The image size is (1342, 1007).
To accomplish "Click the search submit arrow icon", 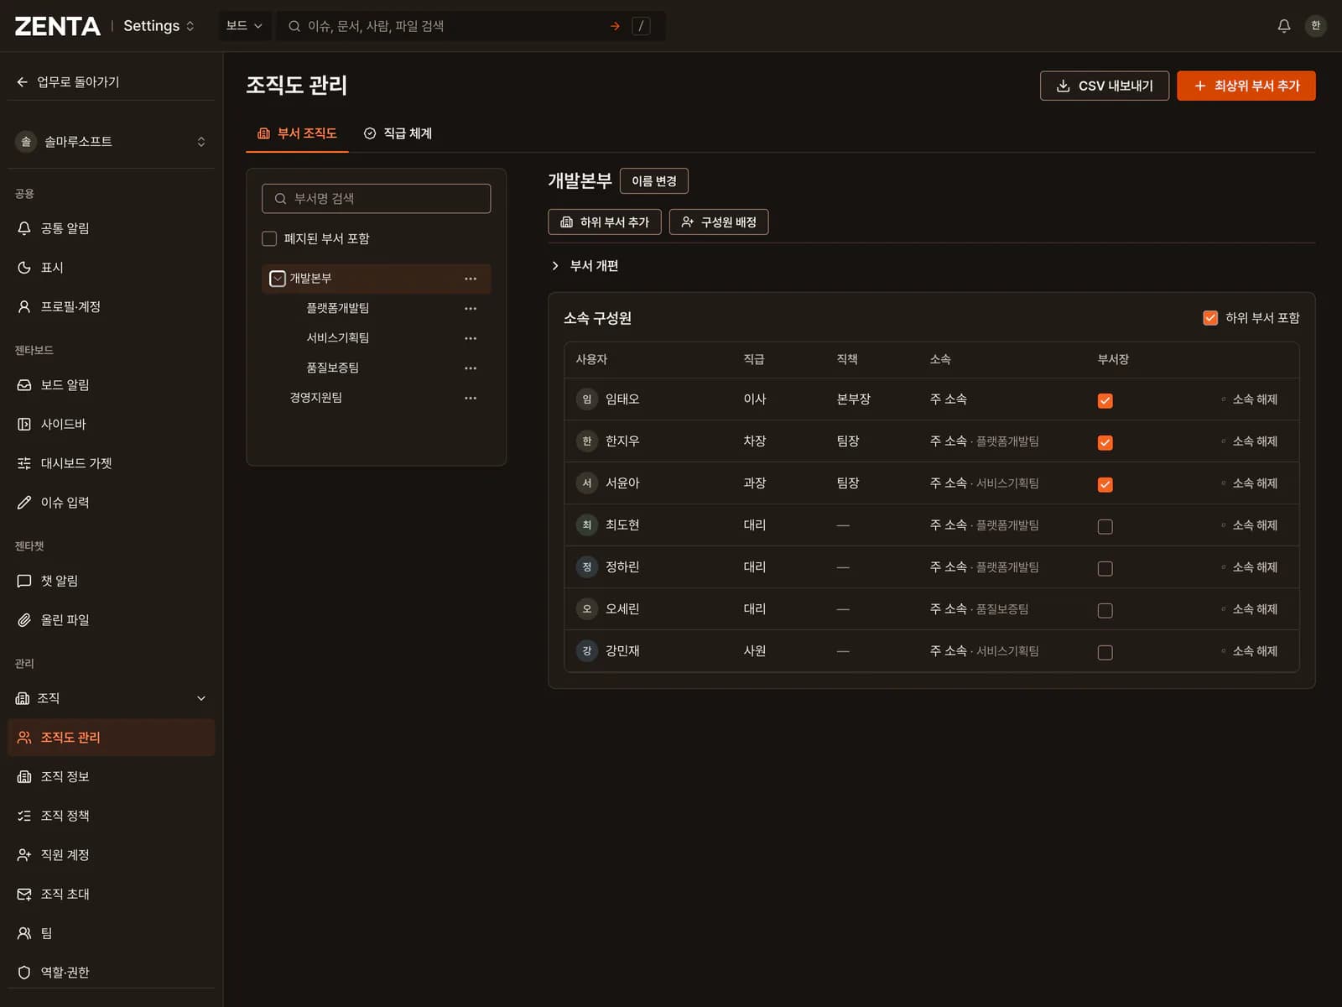I will [615, 26].
